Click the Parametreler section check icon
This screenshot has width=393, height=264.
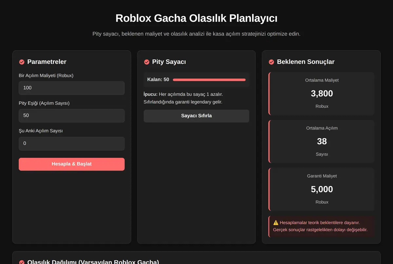(x=22, y=62)
